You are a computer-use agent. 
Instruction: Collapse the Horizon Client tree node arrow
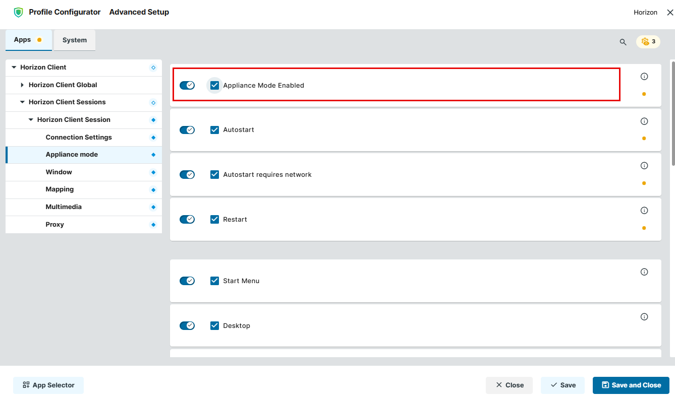(x=14, y=68)
